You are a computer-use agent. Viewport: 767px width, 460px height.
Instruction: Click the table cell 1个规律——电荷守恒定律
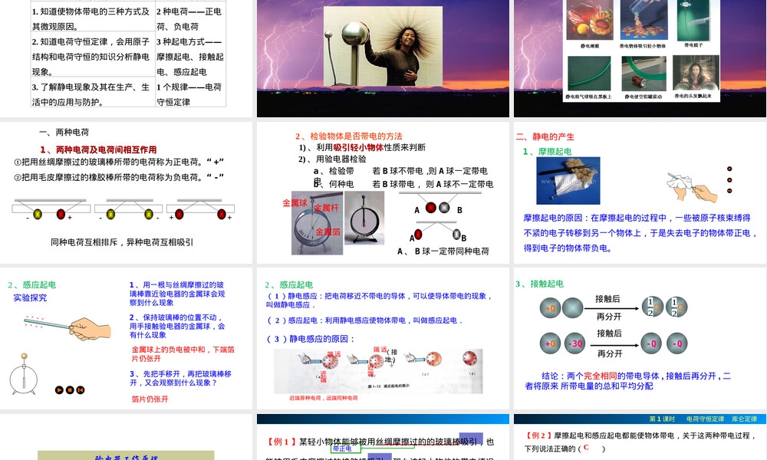pyautogui.click(x=190, y=94)
